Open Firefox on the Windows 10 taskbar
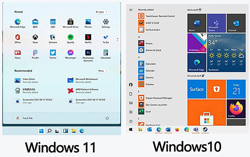The height and width of the screenshot is (157, 250). click(177, 129)
